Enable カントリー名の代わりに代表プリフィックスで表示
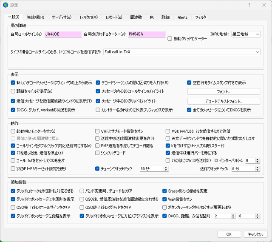272x242 pixels. [98, 110]
